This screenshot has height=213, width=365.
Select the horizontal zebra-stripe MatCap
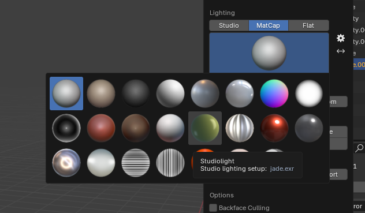(136, 163)
